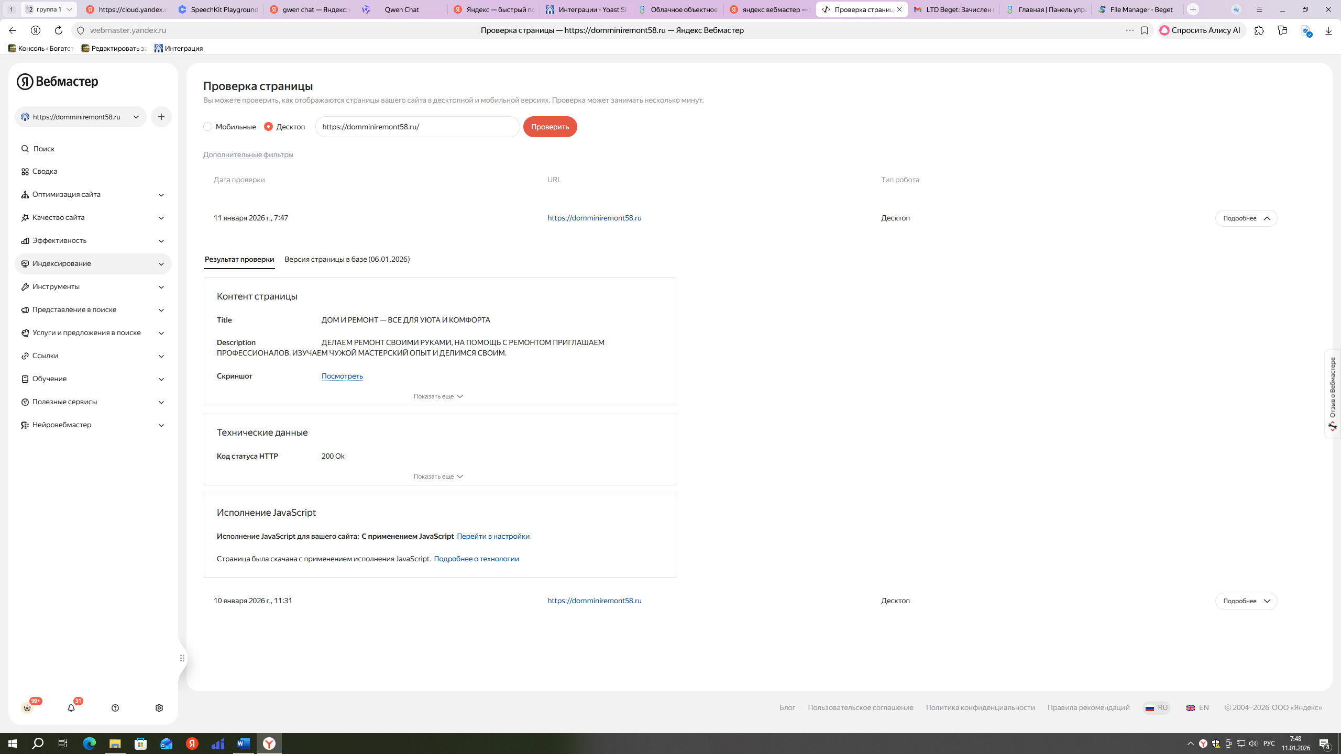Switch interface language to EN
Image resolution: width=1341 pixels, height=754 pixels.
(x=1198, y=707)
